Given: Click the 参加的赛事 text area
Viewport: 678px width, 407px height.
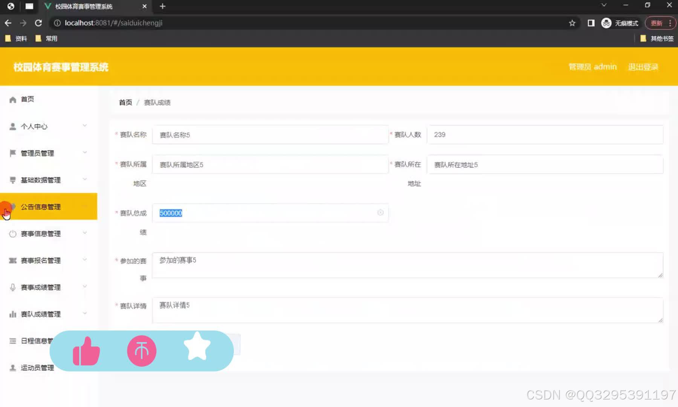Looking at the screenshot, I should point(408,265).
